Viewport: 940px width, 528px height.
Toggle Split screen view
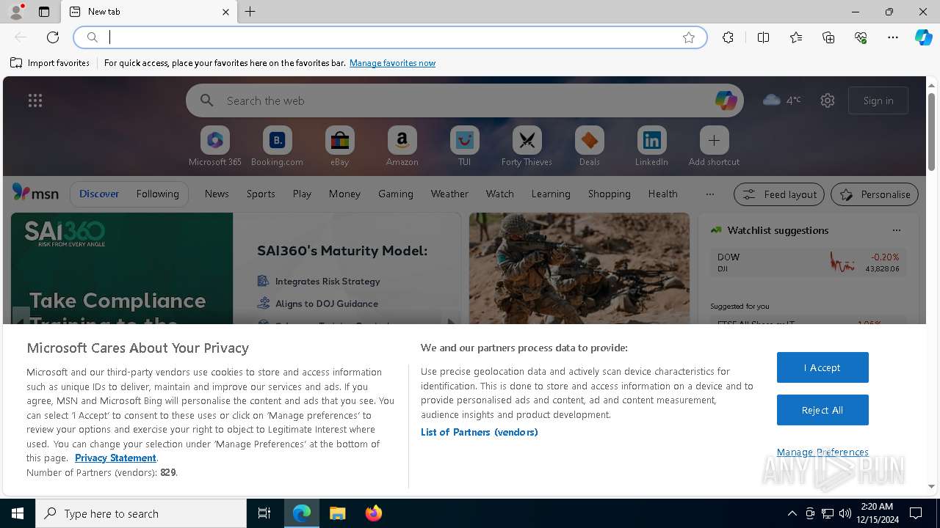pyautogui.click(x=763, y=37)
